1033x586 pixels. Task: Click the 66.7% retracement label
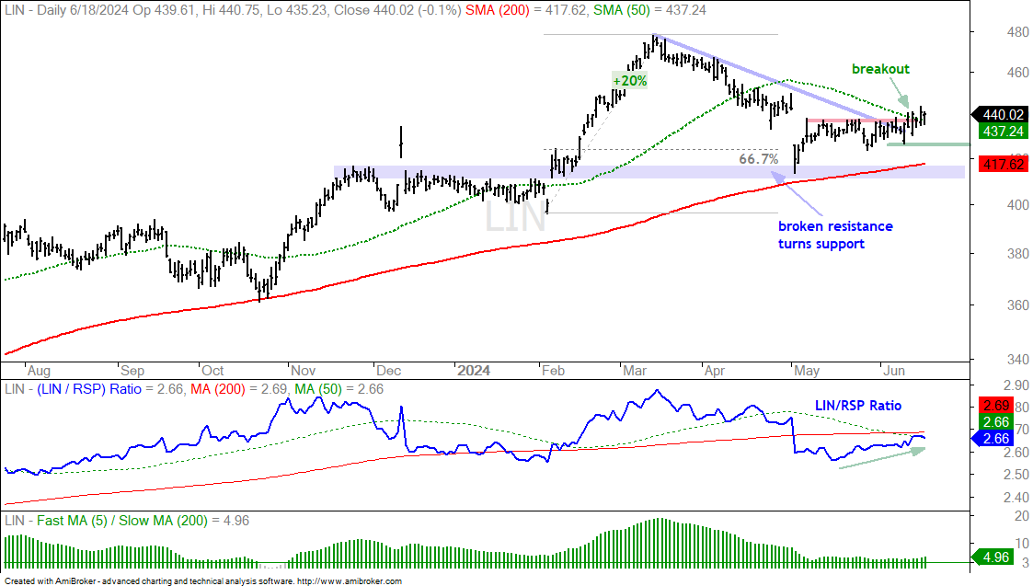[x=758, y=159]
